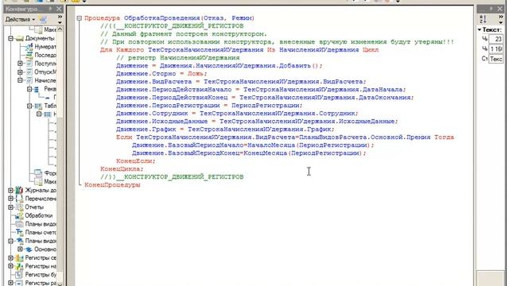This screenshot has height=286, width=509.
Task: Click the Документы folder icon in the tree
Action: pyautogui.click(x=20, y=38)
